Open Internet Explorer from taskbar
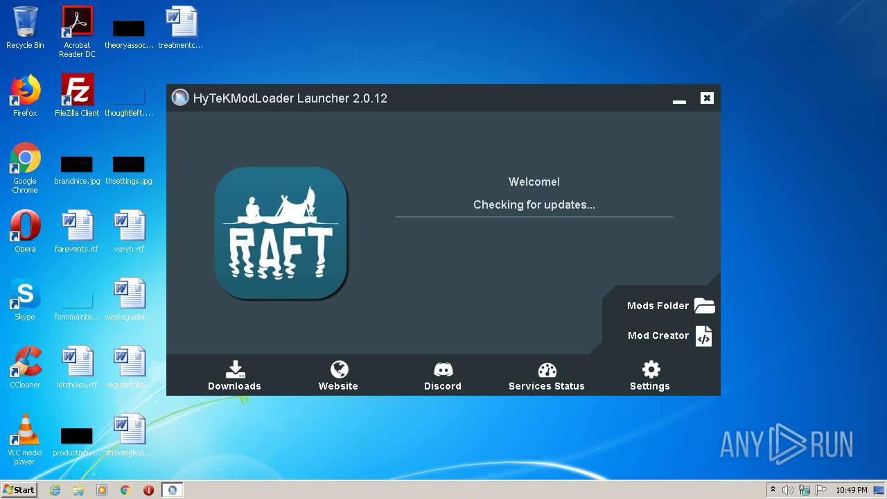The width and height of the screenshot is (887, 499). (x=55, y=490)
